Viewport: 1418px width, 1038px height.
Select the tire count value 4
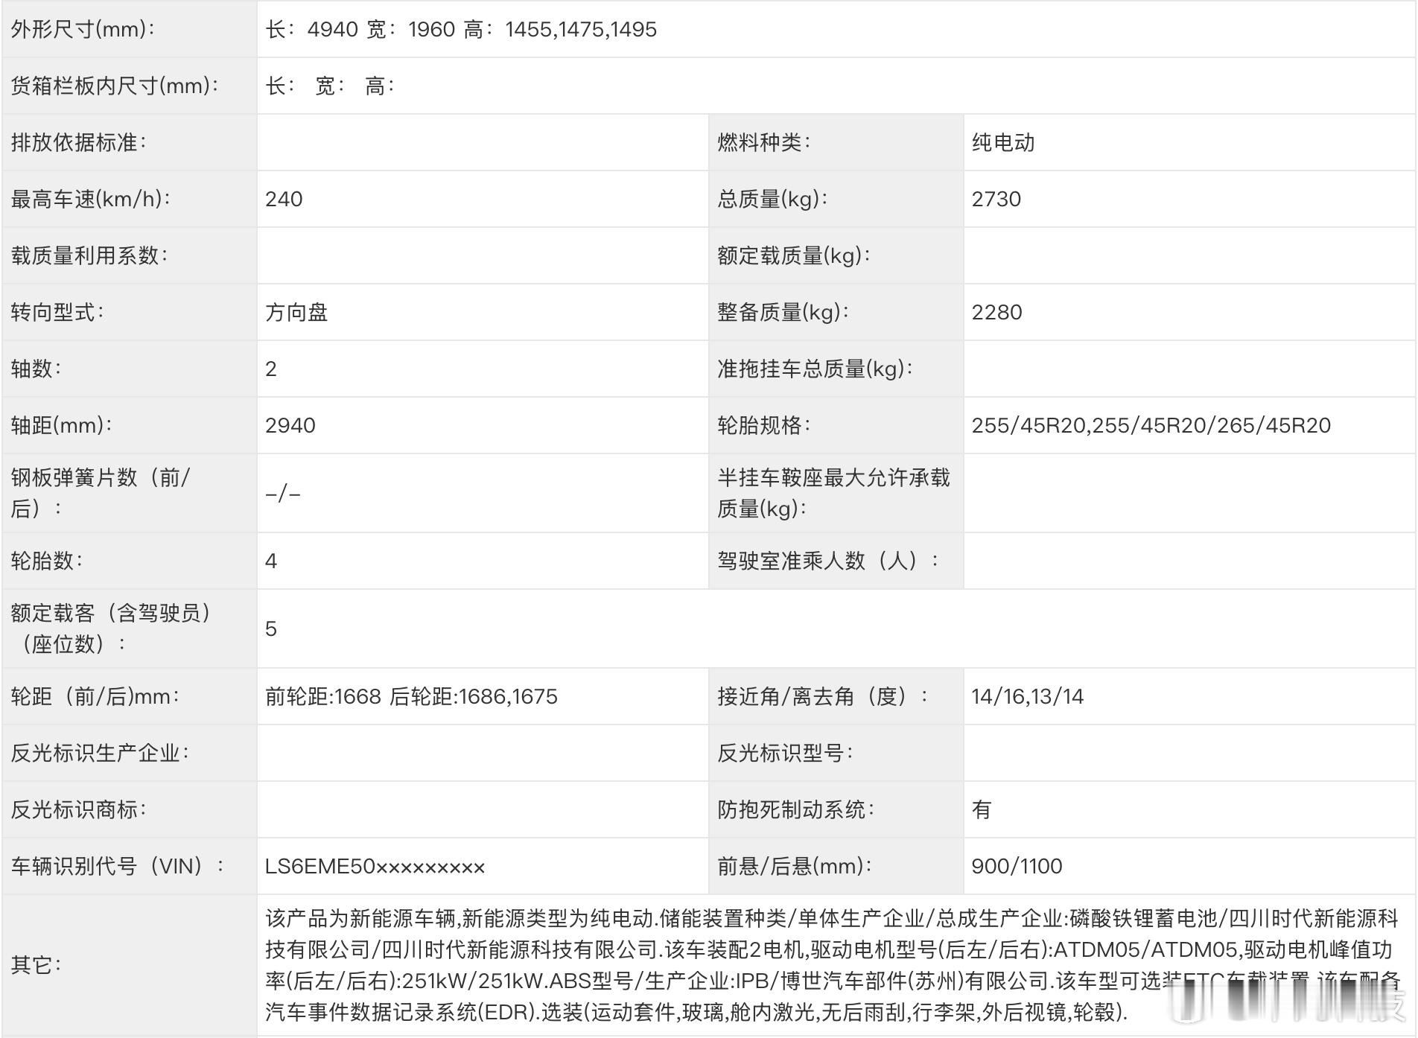[271, 561]
